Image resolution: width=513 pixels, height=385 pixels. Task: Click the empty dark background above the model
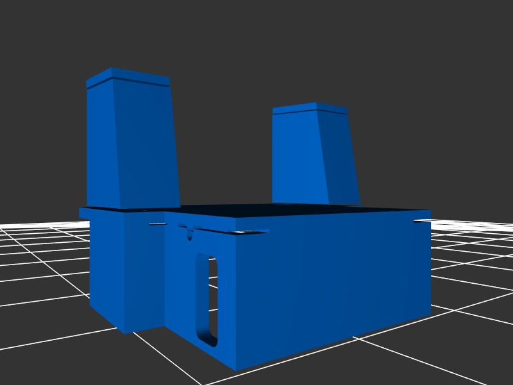256,38
